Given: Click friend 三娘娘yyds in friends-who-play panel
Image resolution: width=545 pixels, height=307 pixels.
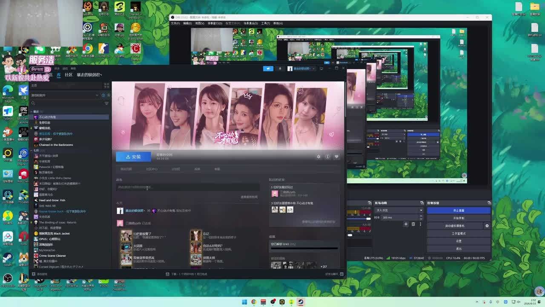Looking at the screenshot, I should click(287, 192).
